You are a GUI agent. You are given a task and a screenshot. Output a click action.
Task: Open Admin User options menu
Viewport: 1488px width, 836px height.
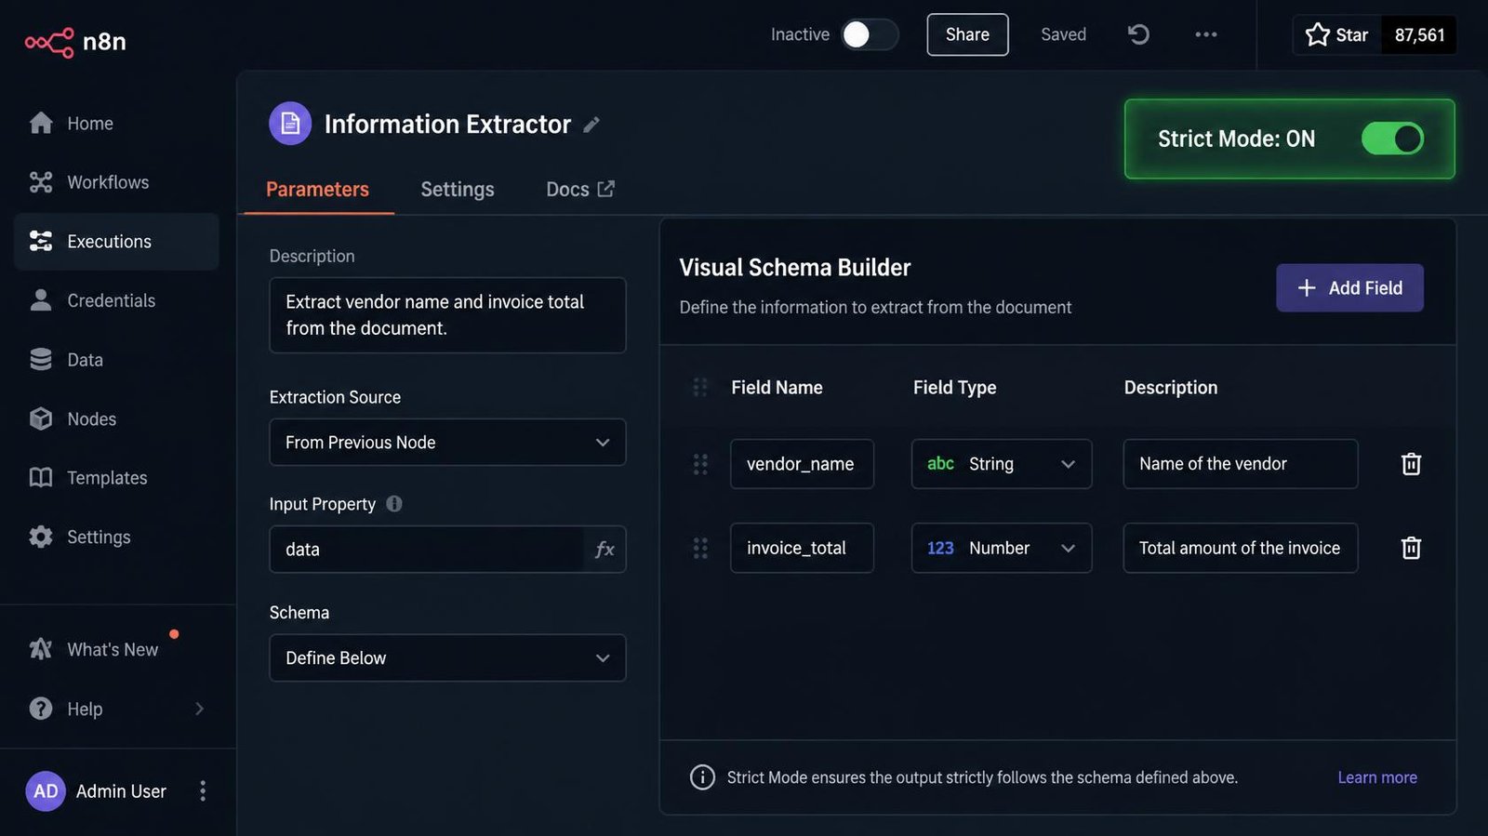click(x=203, y=790)
